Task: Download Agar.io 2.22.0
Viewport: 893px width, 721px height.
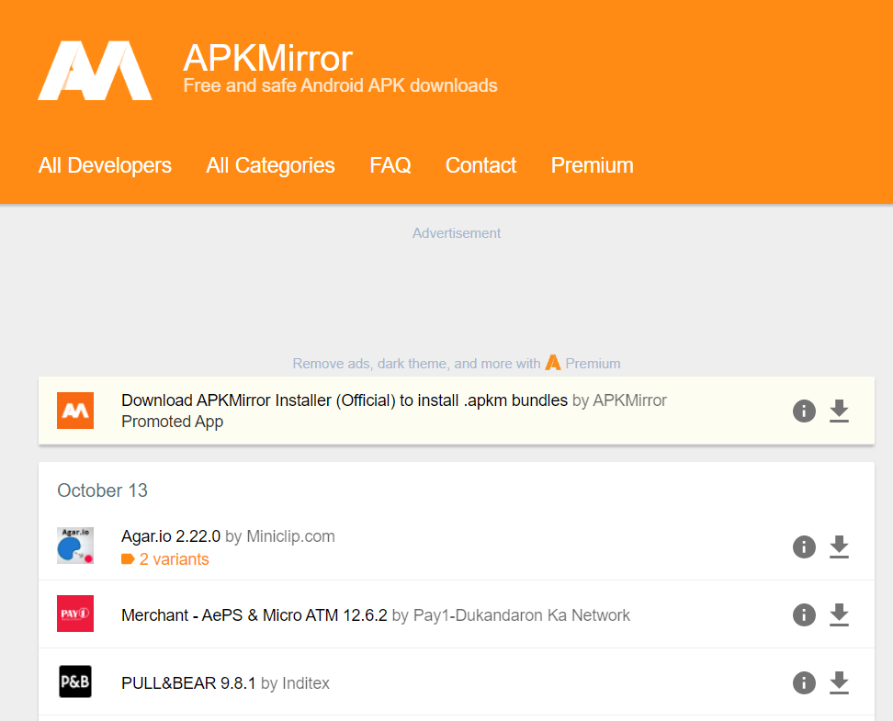Action: pos(839,546)
